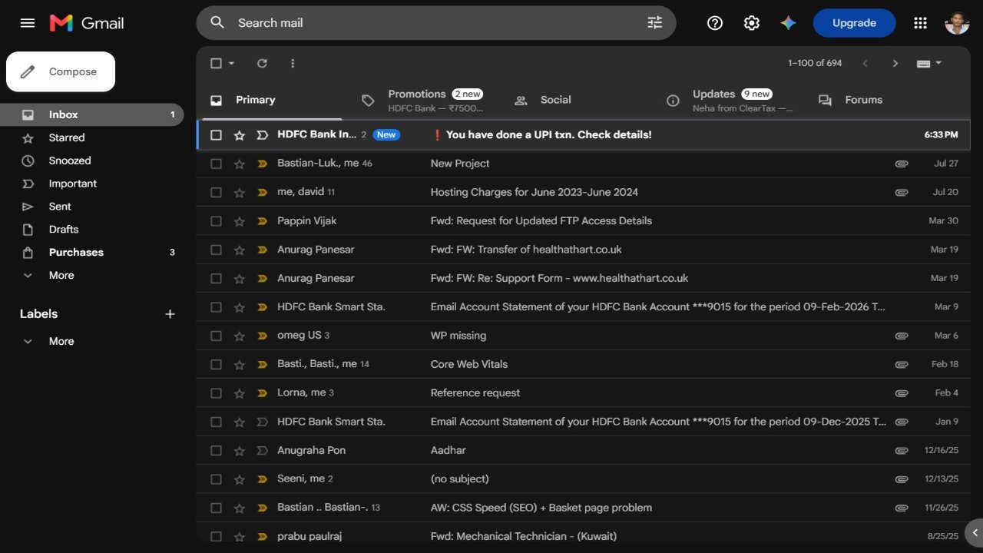Open the Gemini sparkle icon
The width and height of the screenshot is (983, 553).
(789, 23)
